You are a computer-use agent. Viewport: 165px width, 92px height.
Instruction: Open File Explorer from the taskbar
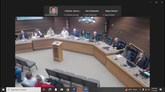(62, 90)
